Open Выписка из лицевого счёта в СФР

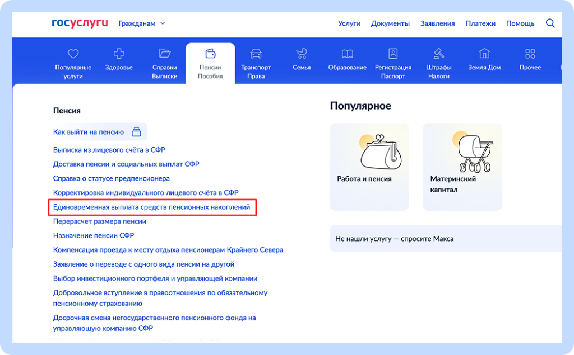(x=109, y=150)
